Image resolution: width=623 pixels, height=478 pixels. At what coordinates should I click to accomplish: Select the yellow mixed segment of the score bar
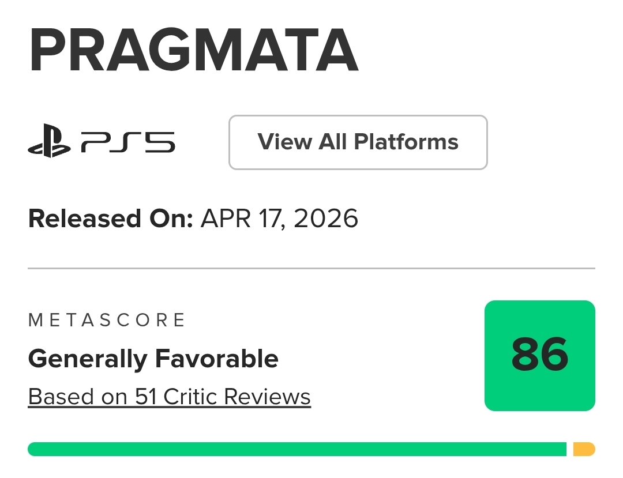click(584, 449)
